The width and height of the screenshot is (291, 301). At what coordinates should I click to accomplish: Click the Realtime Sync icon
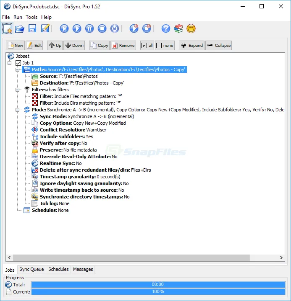35,163
